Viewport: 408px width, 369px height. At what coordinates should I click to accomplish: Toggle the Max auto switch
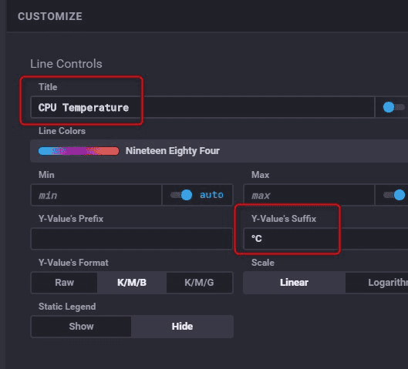click(x=394, y=195)
